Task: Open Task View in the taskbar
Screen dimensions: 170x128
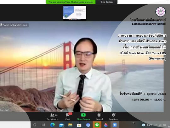Action: [43, 125]
